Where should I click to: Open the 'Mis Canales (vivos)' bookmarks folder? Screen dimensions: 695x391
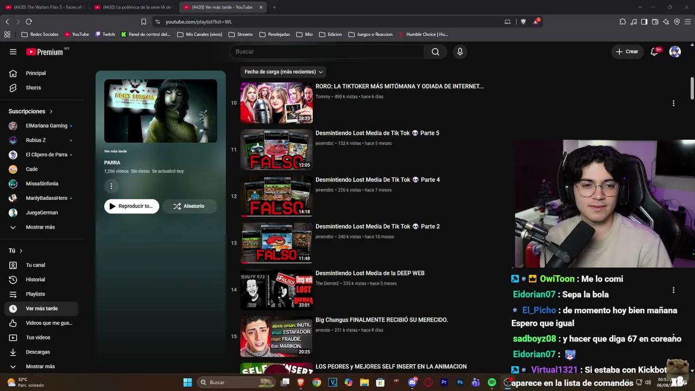click(199, 34)
